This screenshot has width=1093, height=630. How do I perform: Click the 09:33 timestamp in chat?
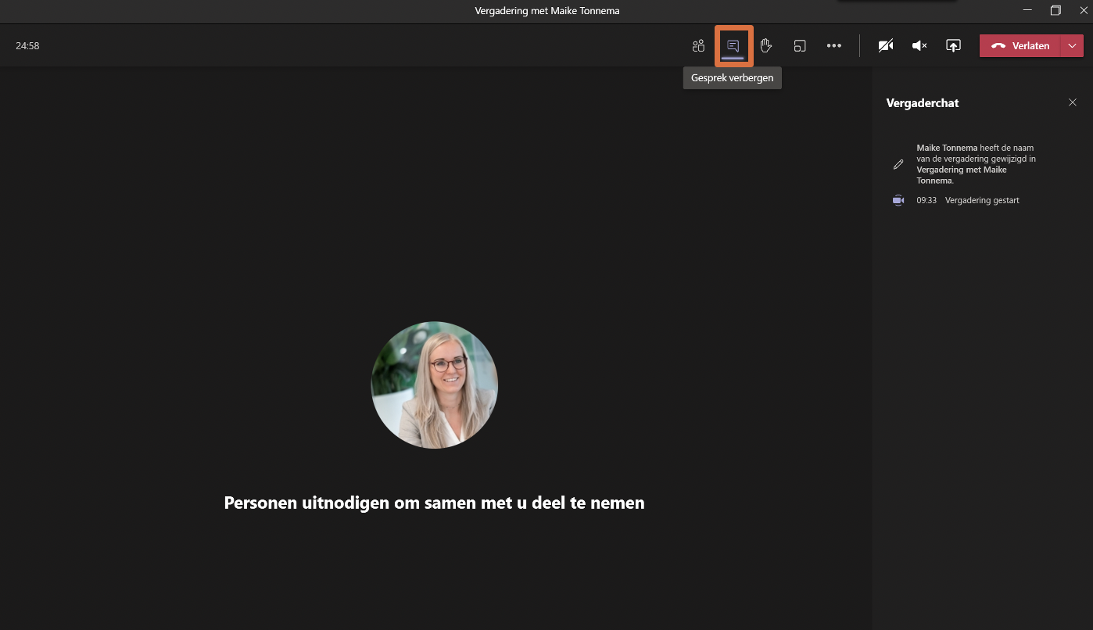(926, 200)
